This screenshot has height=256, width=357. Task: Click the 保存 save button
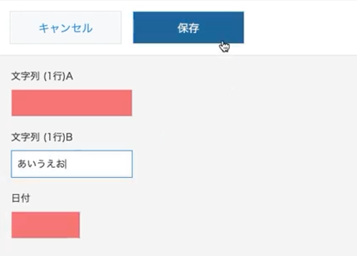pyautogui.click(x=189, y=27)
